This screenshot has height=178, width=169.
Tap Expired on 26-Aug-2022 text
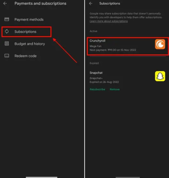tap(104, 82)
